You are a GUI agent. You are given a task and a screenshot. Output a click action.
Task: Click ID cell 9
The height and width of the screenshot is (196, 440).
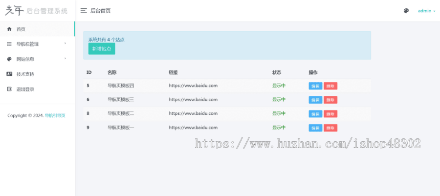point(88,127)
